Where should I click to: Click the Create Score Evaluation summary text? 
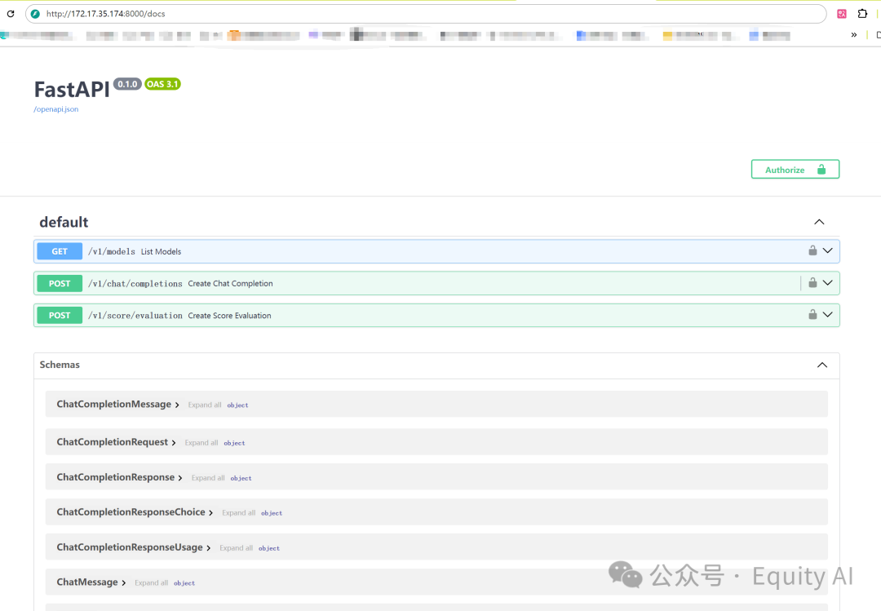pyautogui.click(x=229, y=316)
